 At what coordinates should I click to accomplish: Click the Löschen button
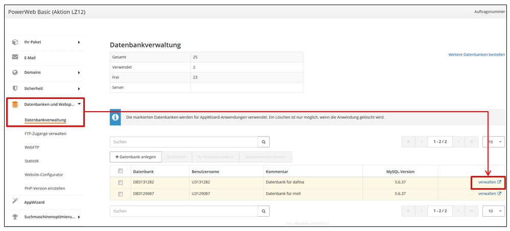tap(177, 157)
